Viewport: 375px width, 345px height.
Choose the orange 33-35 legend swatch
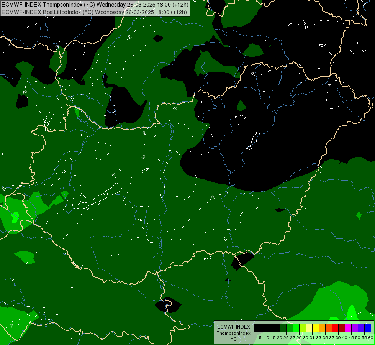(322, 328)
